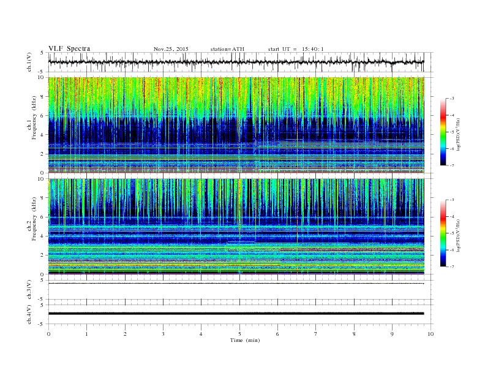Click the ch.3 voltage trace line
The width and height of the screenshot is (485, 375).
pos(236,284)
